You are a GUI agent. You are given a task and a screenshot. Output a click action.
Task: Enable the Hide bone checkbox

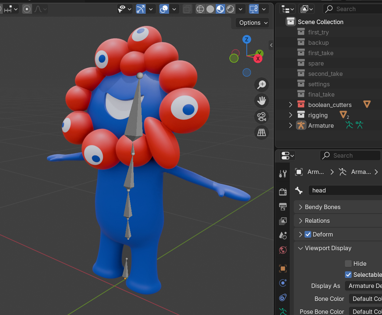pyautogui.click(x=348, y=264)
